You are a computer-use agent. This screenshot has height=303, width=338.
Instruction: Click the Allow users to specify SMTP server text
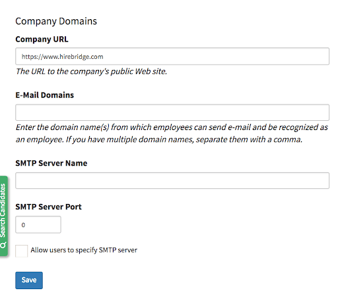click(84, 250)
